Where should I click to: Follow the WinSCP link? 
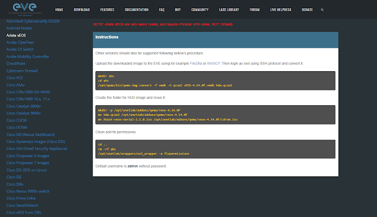pos(213,64)
